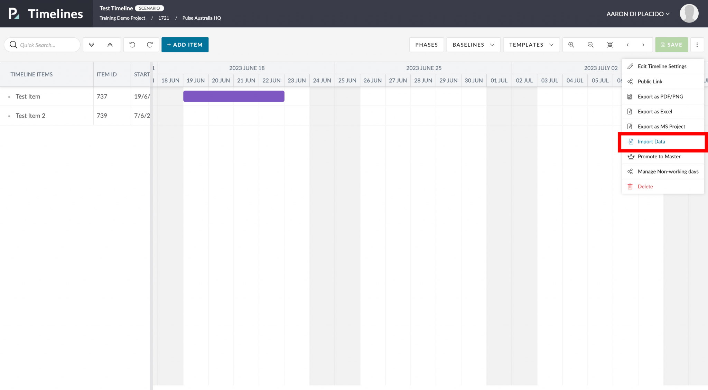Click the Redo icon
Image resolution: width=708 pixels, height=390 pixels.
tap(150, 45)
